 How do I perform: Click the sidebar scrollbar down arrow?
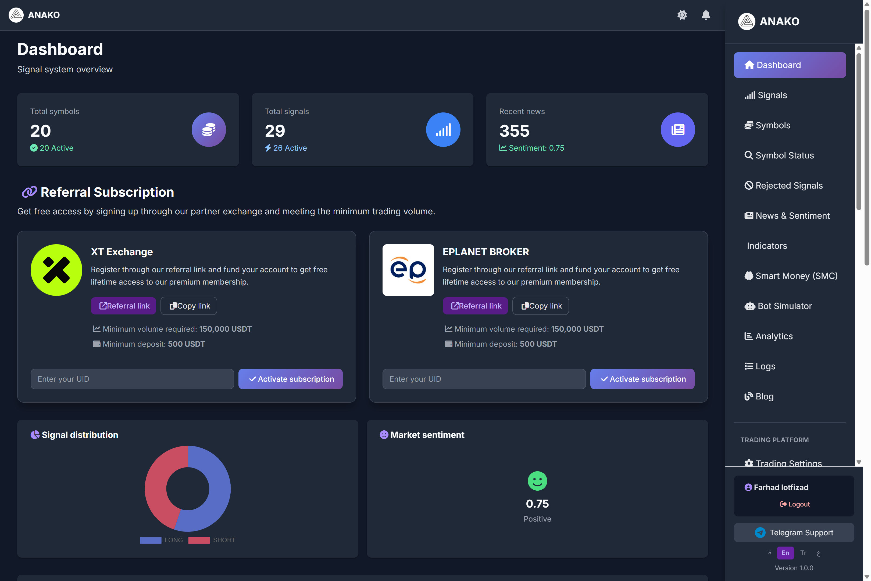coord(859,462)
